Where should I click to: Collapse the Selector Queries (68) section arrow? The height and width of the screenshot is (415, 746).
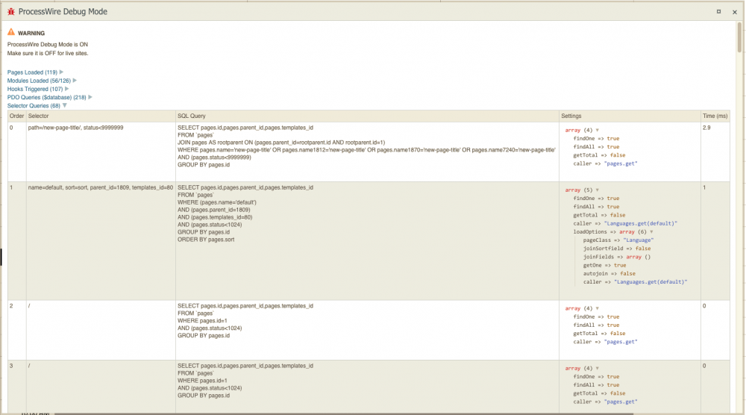(65, 105)
